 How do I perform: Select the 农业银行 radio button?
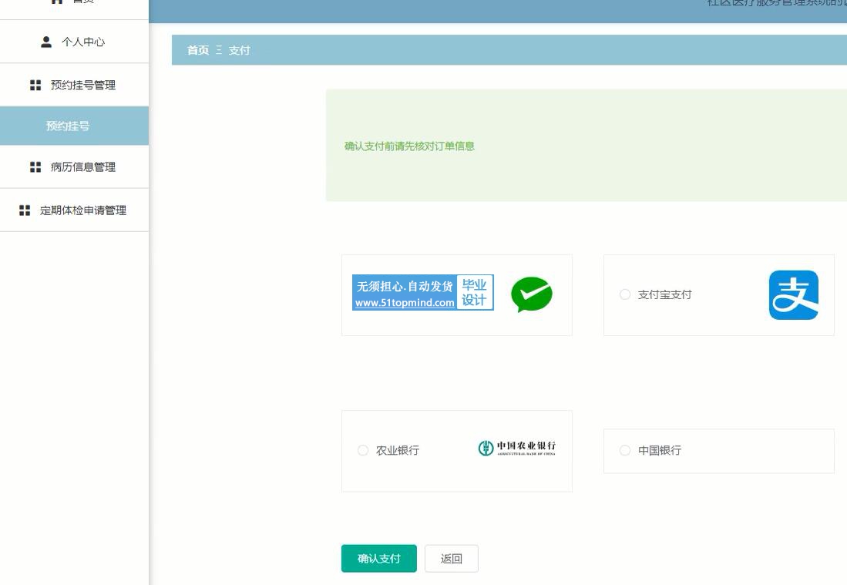click(363, 450)
